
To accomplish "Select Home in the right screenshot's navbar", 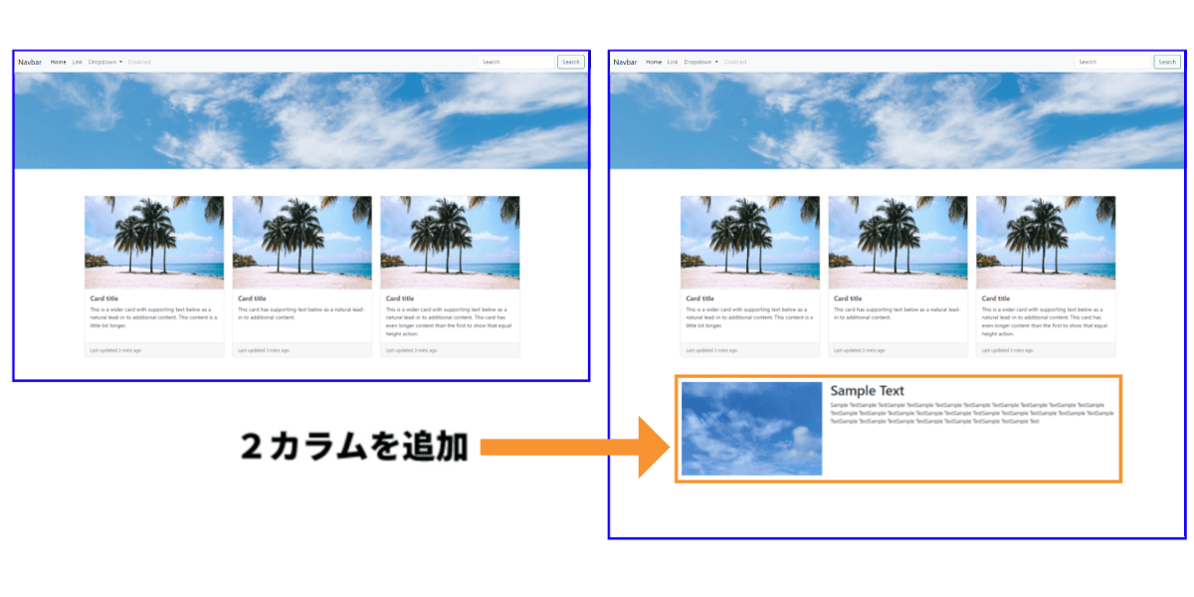I will point(654,62).
